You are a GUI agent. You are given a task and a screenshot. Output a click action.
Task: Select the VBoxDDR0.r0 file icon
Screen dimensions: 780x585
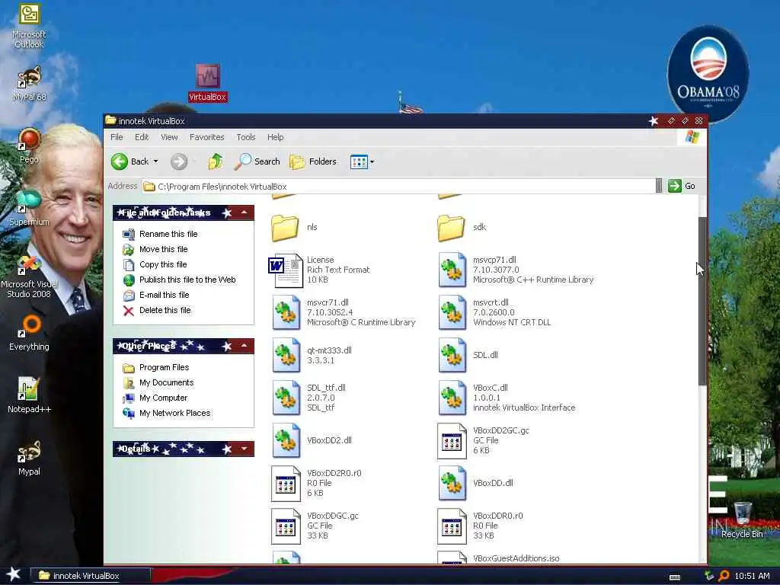click(452, 526)
